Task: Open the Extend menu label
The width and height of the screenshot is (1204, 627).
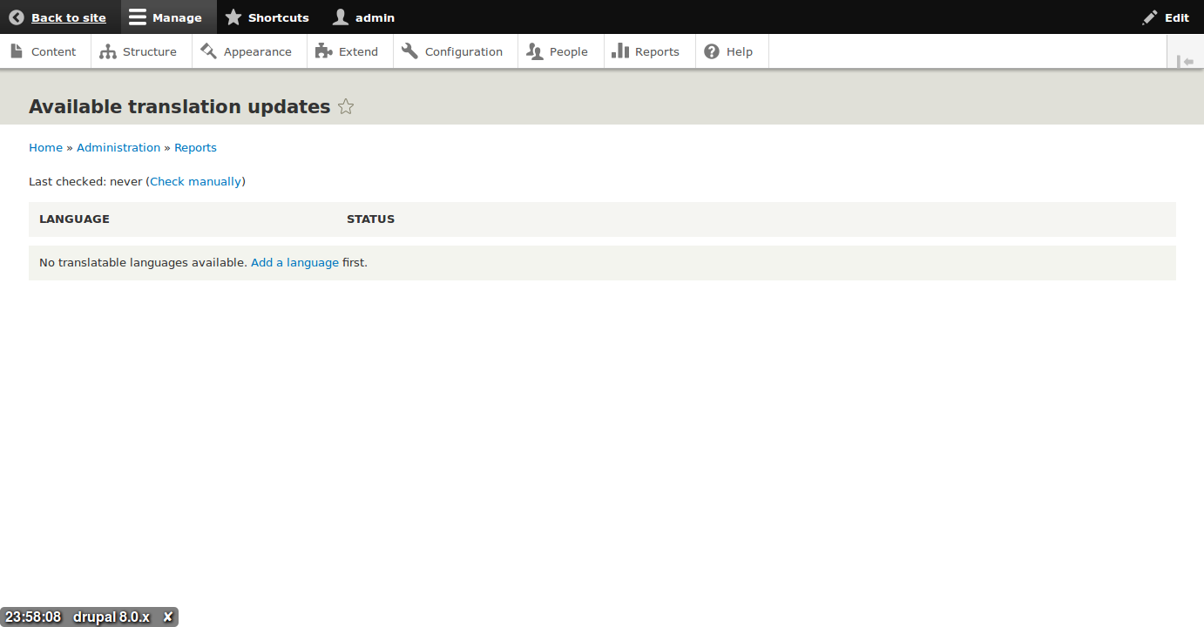Action: point(359,51)
